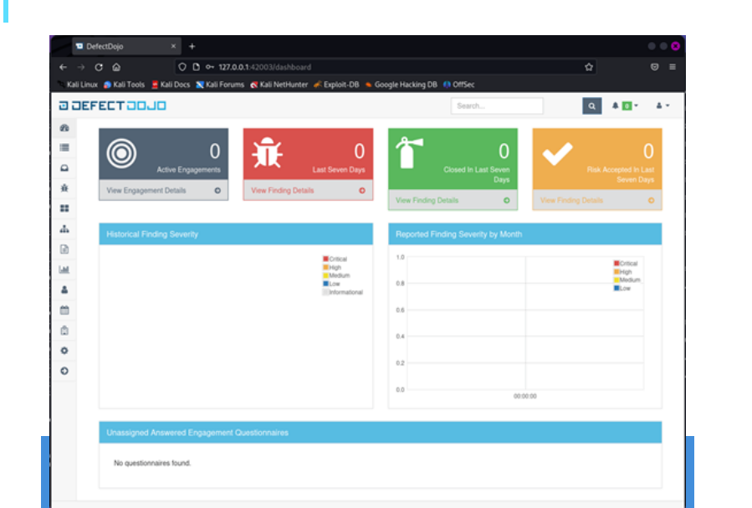Image resolution: width=752 pixels, height=508 pixels.
Task: Click the shield icon in address bar
Action: click(182, 67)
